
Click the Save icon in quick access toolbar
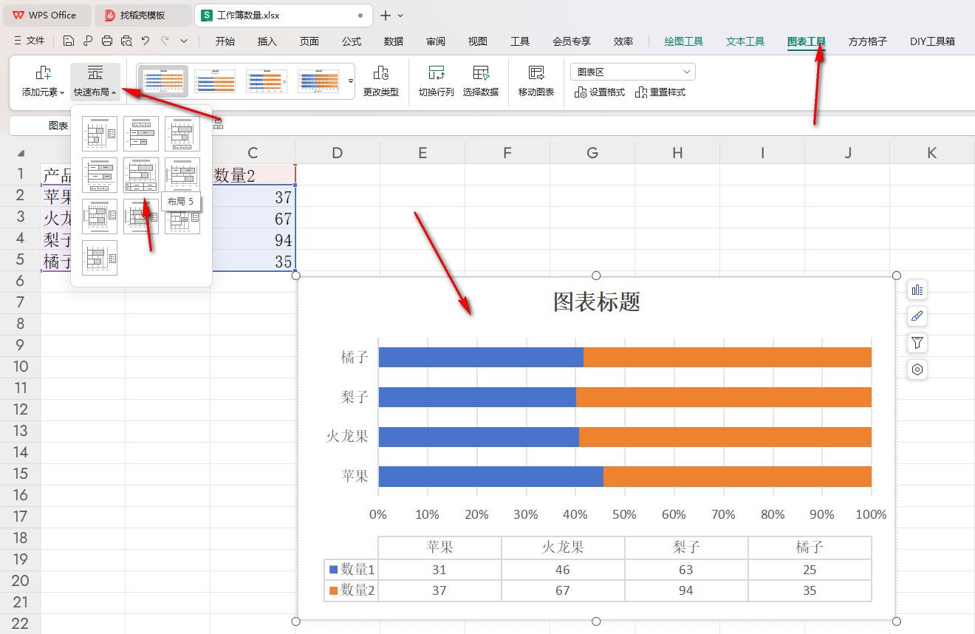pyautogui.click(x=69, y=41)
